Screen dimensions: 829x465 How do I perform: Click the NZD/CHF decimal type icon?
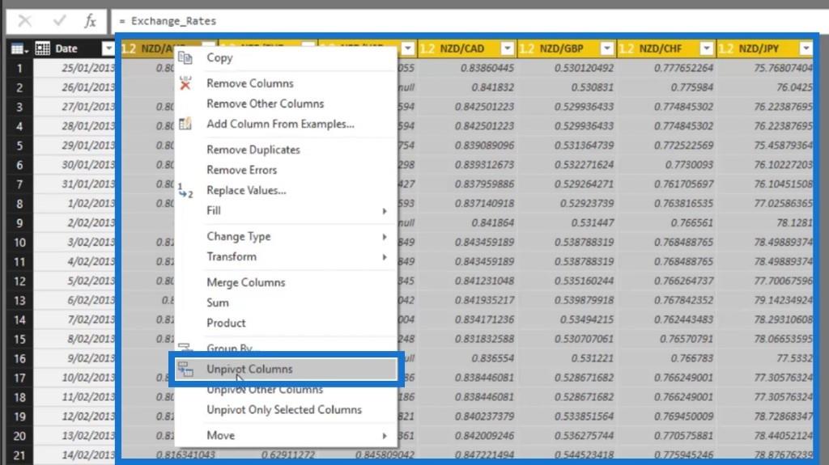point(626,49)
